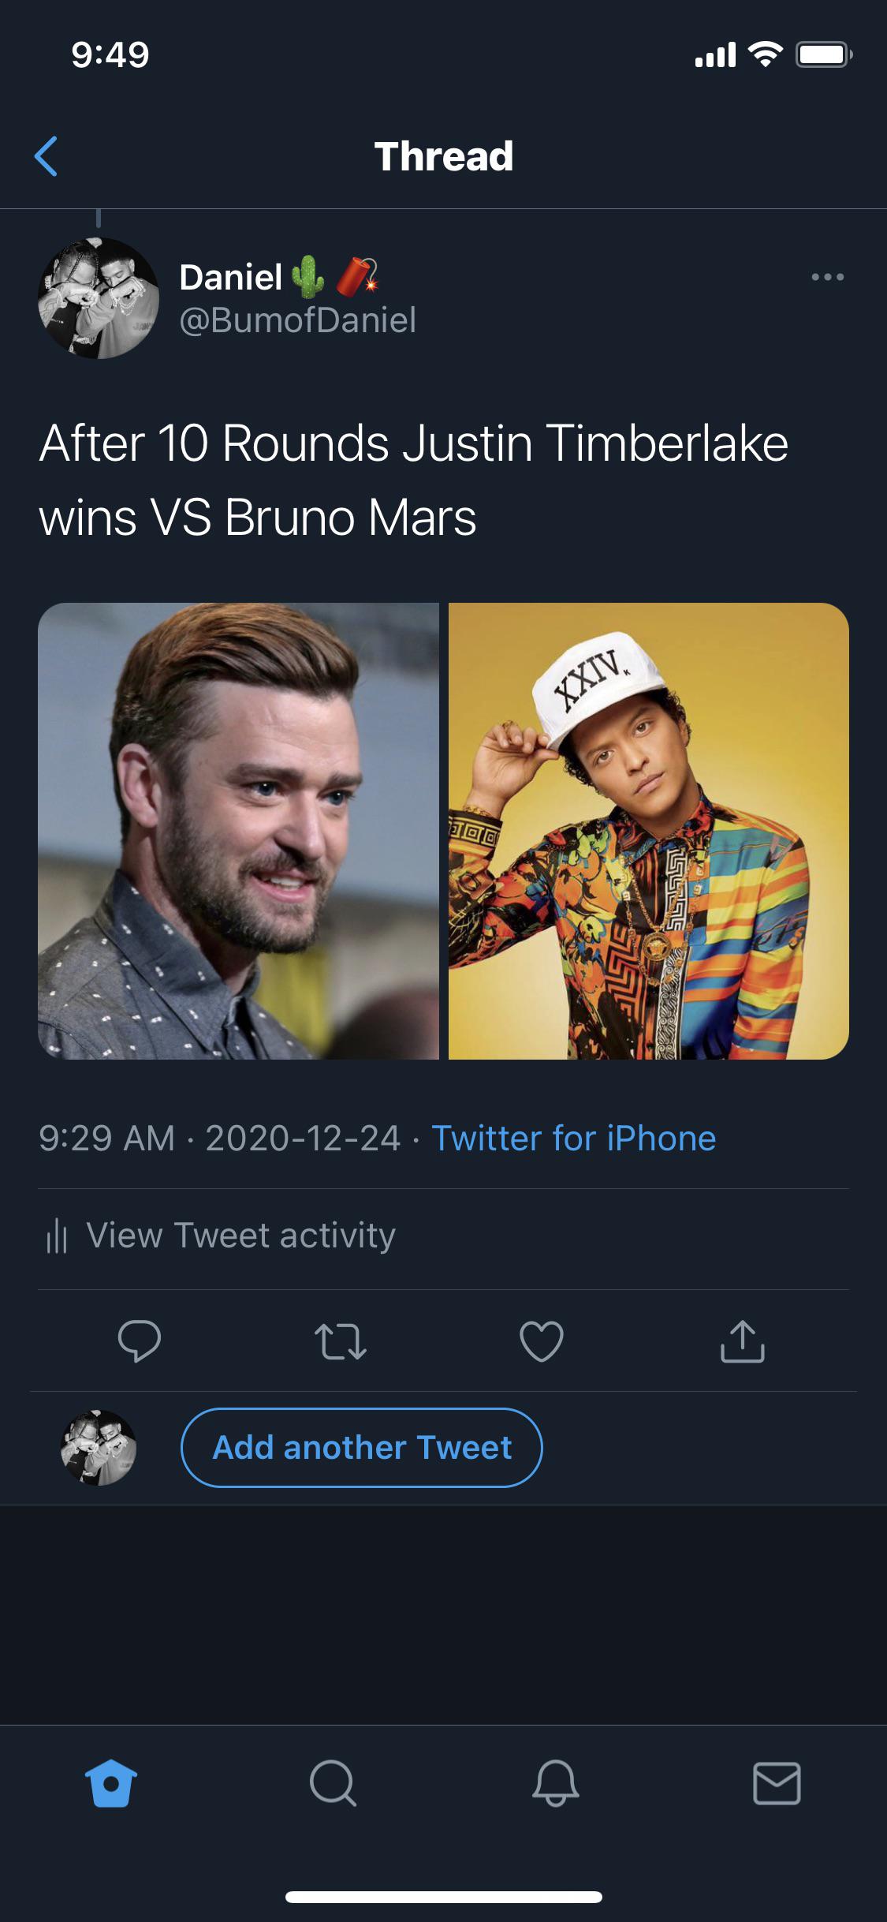Image resolution: width=887 pixels, height=1922 pixels.
Task: Like the tweet with the heart icon
Action: [542, 1341]
